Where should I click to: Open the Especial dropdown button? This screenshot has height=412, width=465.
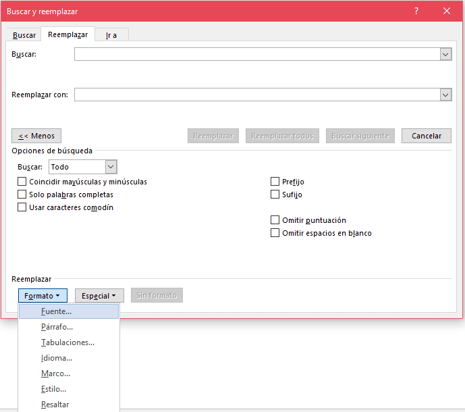(99, 296)
